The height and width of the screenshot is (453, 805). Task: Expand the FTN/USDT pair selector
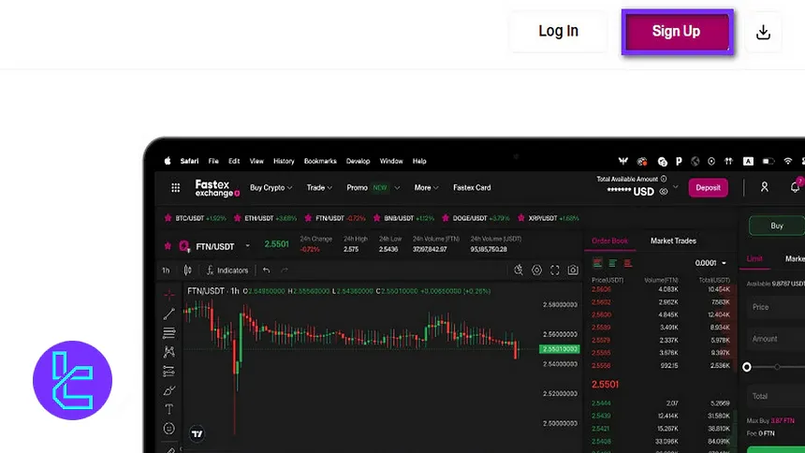coord(247,246)
